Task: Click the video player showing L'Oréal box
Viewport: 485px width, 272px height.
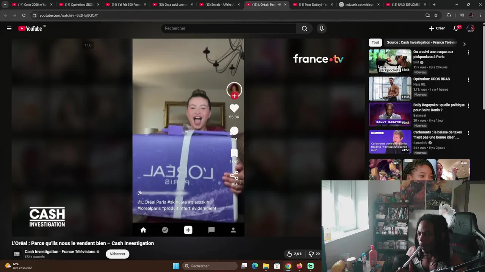Action: coord(188,138)
